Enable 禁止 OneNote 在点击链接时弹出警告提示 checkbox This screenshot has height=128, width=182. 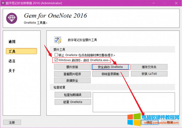click(56, 55)
